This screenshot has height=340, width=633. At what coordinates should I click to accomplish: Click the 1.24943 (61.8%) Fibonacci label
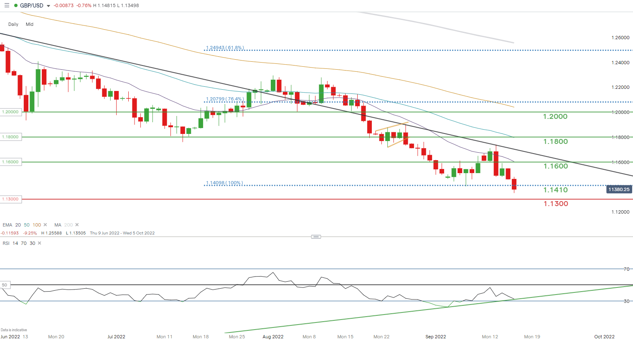tap(225, 48)
